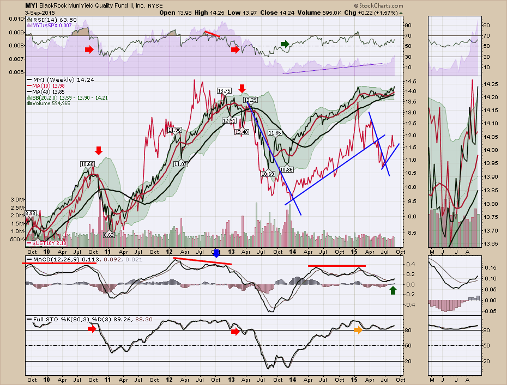Screen dimensions: 507x385
Task: Click the 13.29 price label
Action: tap(250, 100)
